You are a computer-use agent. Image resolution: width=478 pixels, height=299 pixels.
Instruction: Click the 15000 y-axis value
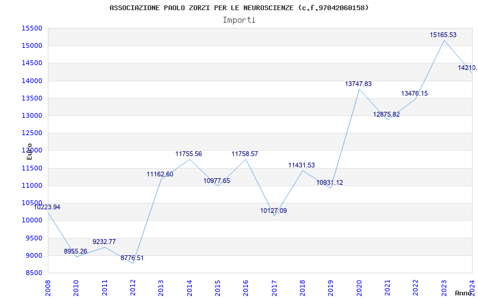click(x=32, y=46)
